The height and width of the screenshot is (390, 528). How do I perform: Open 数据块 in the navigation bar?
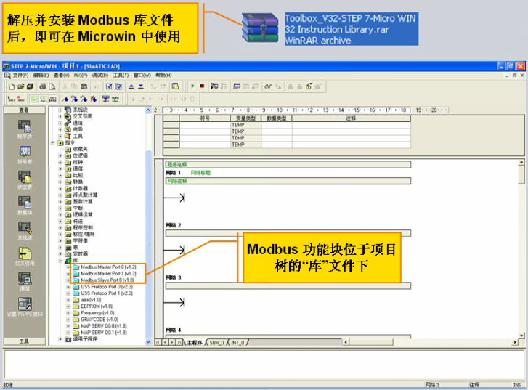pos(24,206)
